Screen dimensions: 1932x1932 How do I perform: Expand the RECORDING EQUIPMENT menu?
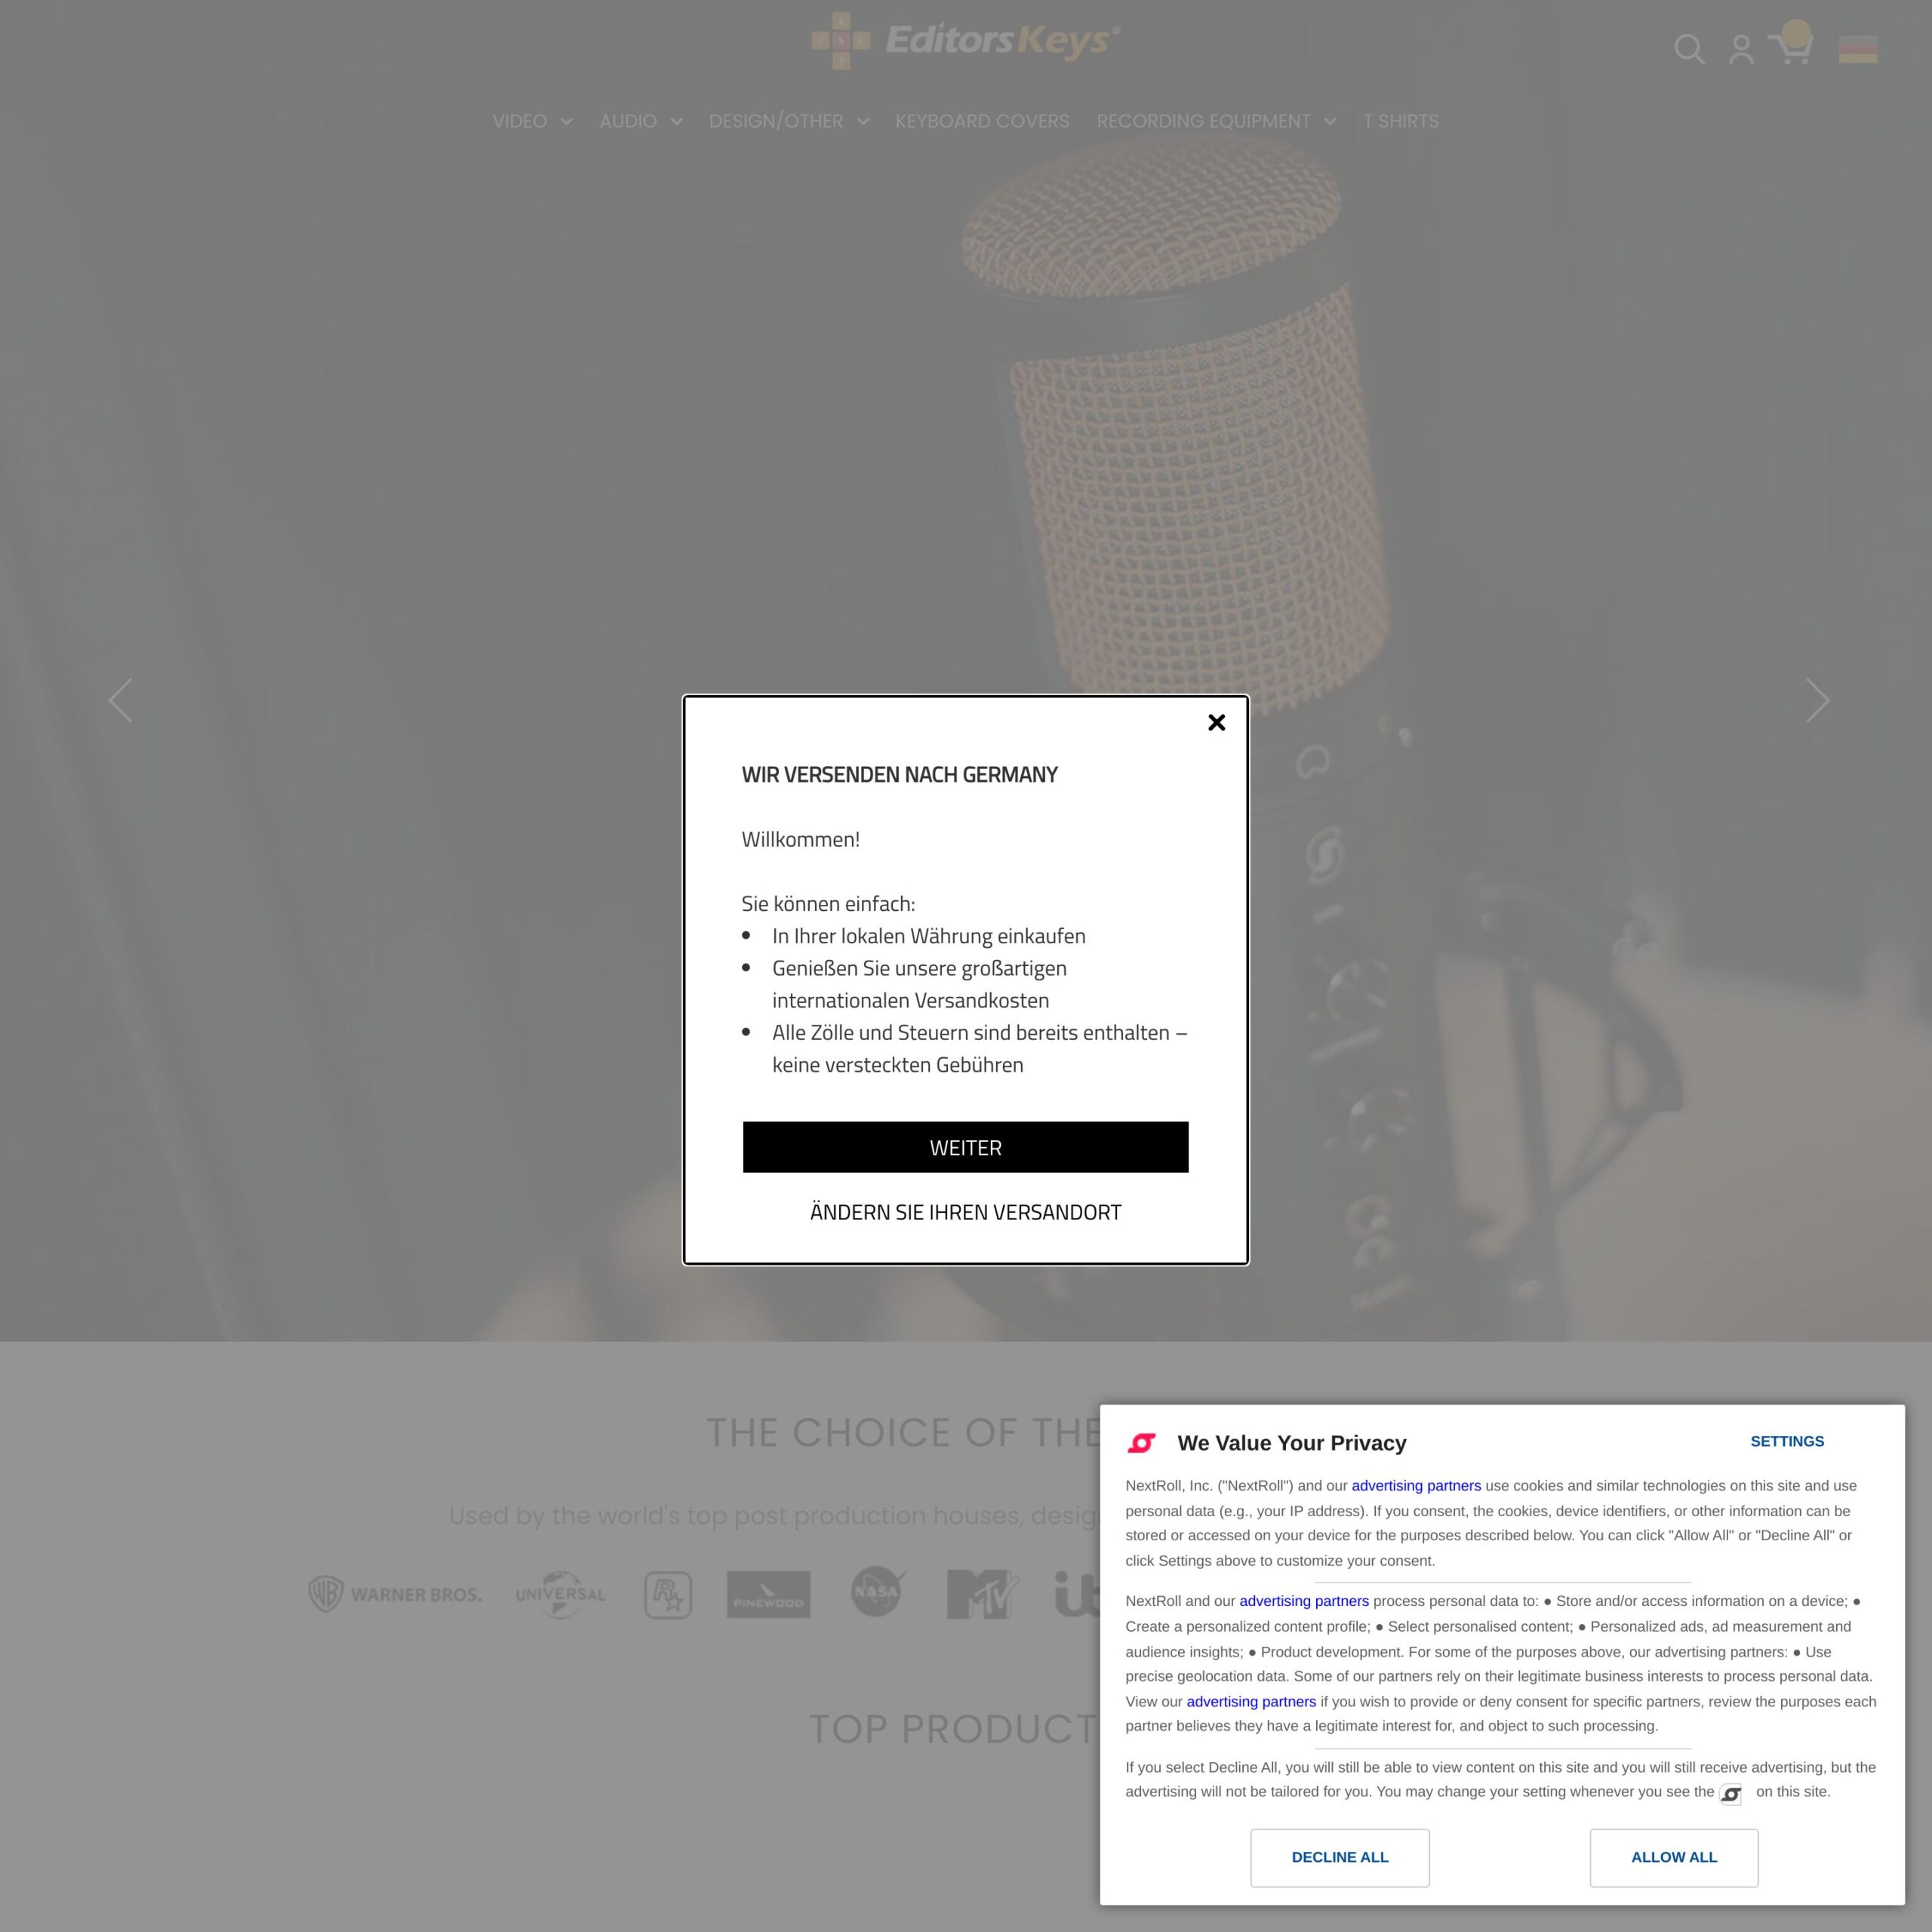pos(1216,121)
